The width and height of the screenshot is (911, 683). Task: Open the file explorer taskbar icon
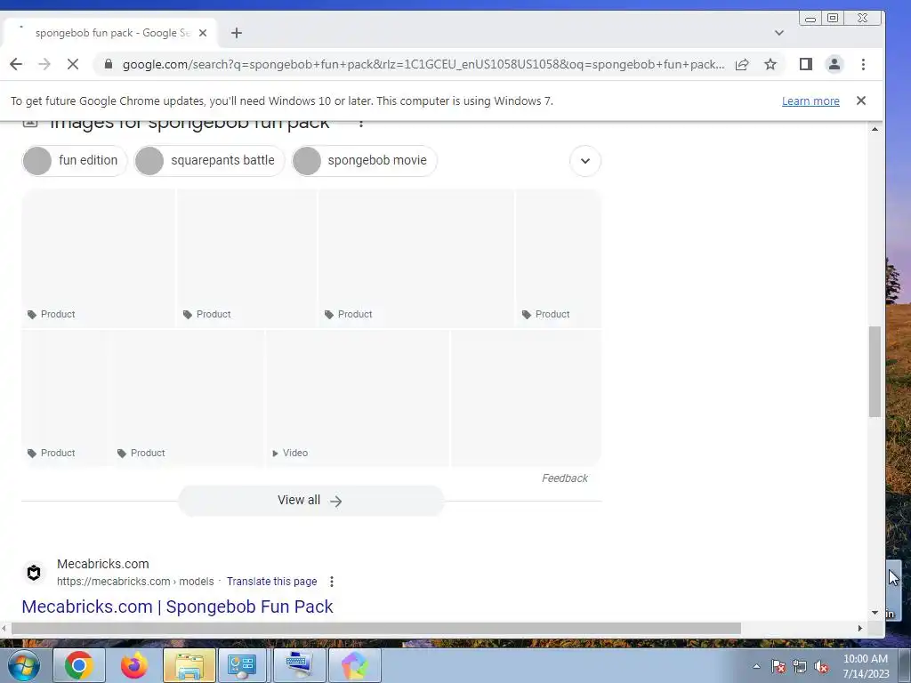coord(189,665)
